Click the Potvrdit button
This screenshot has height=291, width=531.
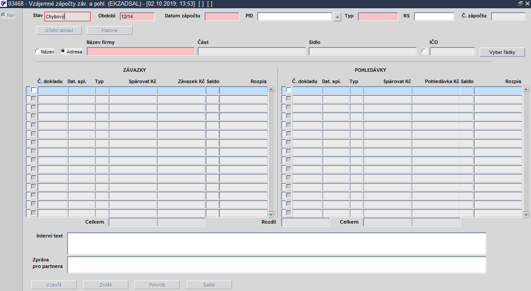158,285
